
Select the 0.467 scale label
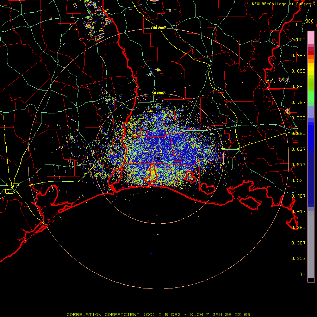298,196
